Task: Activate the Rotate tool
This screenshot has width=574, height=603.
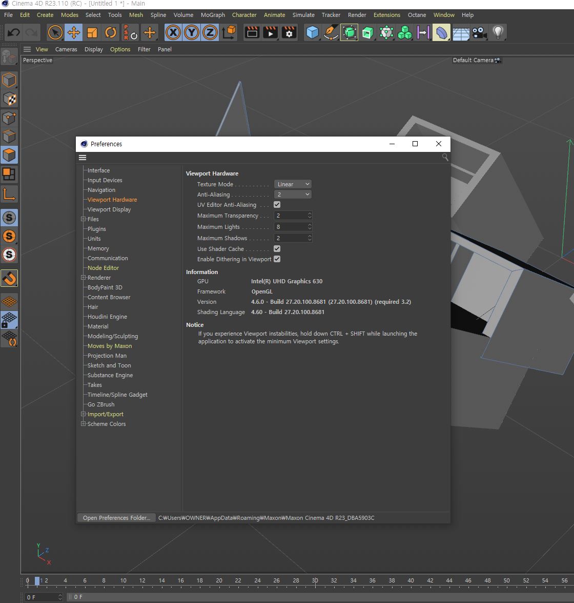Action: click(x=111, y=32)
